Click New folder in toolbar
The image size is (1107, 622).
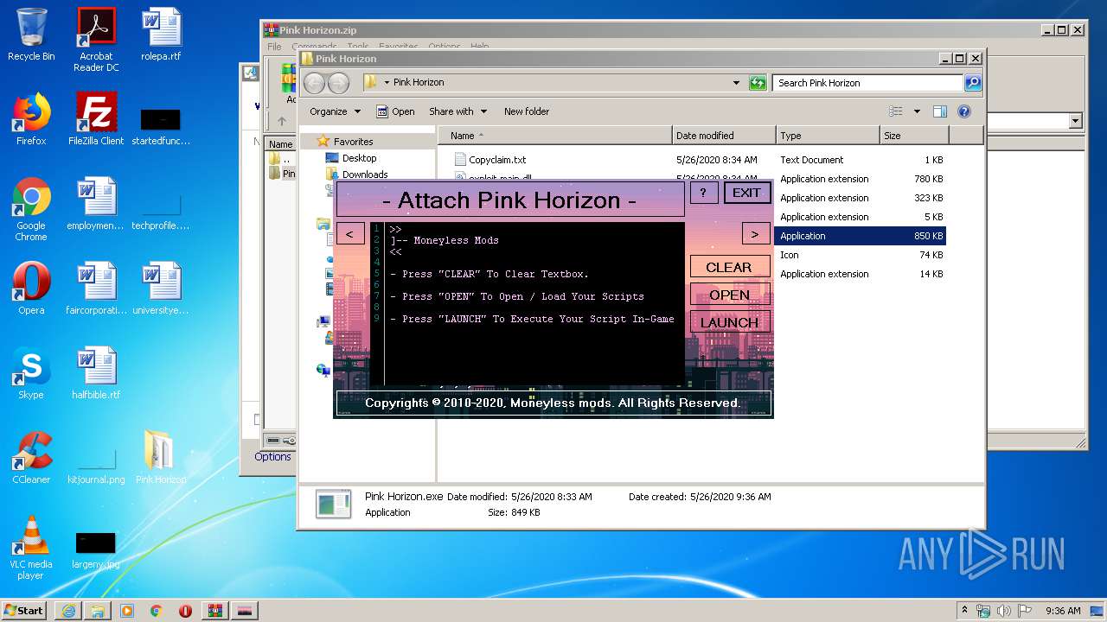pos(527,111)
